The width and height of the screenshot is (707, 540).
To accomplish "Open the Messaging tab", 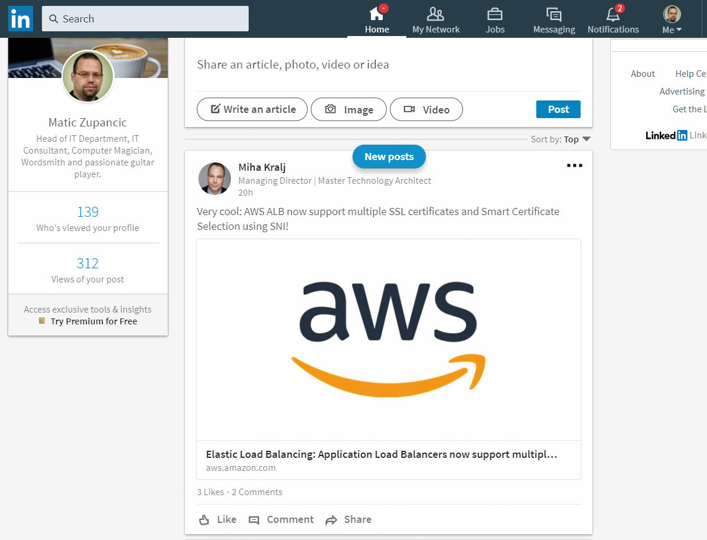I will tap(554, 20).
